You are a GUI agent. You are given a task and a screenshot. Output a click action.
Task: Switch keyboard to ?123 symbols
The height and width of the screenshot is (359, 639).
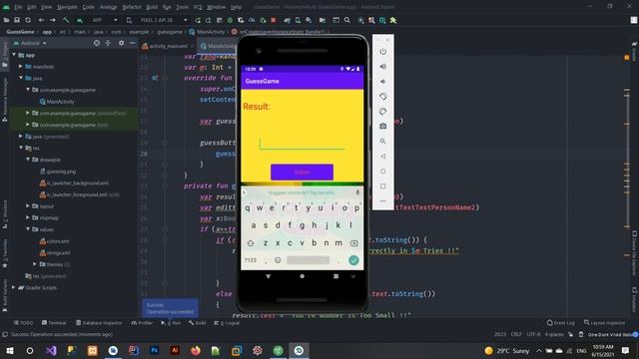tap(251, 260)
